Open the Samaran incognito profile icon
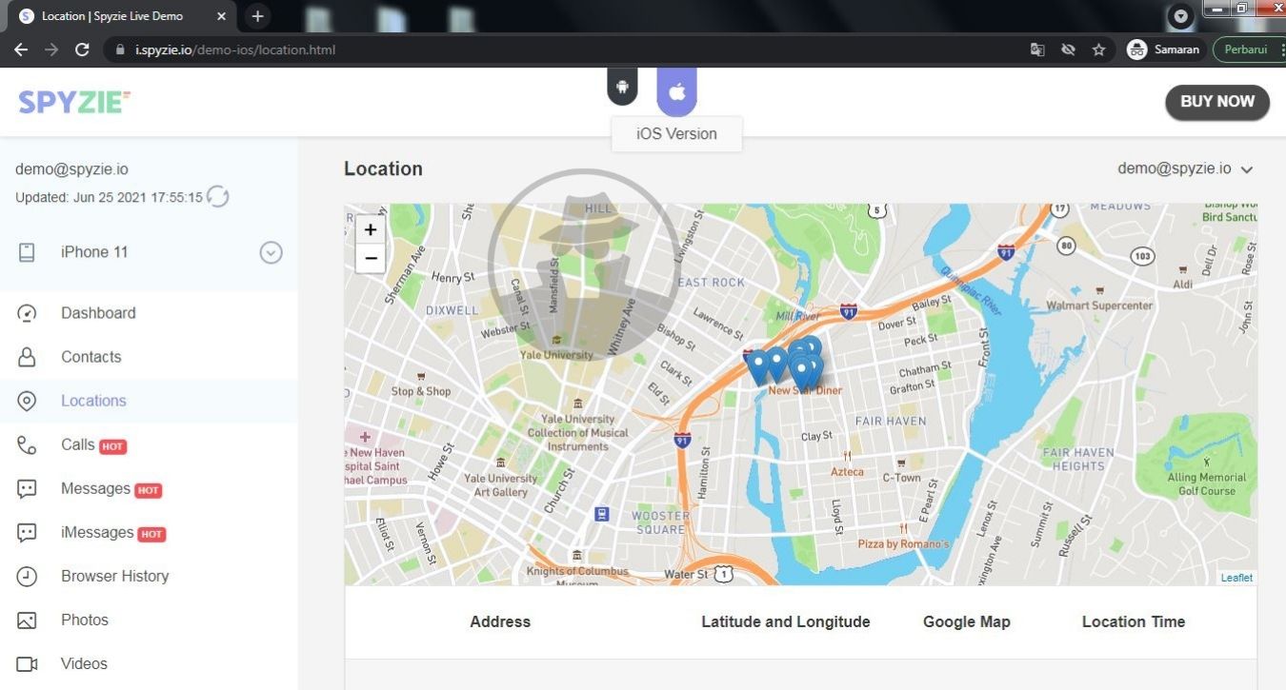The image size is (1286, 690). [1136, 49]
